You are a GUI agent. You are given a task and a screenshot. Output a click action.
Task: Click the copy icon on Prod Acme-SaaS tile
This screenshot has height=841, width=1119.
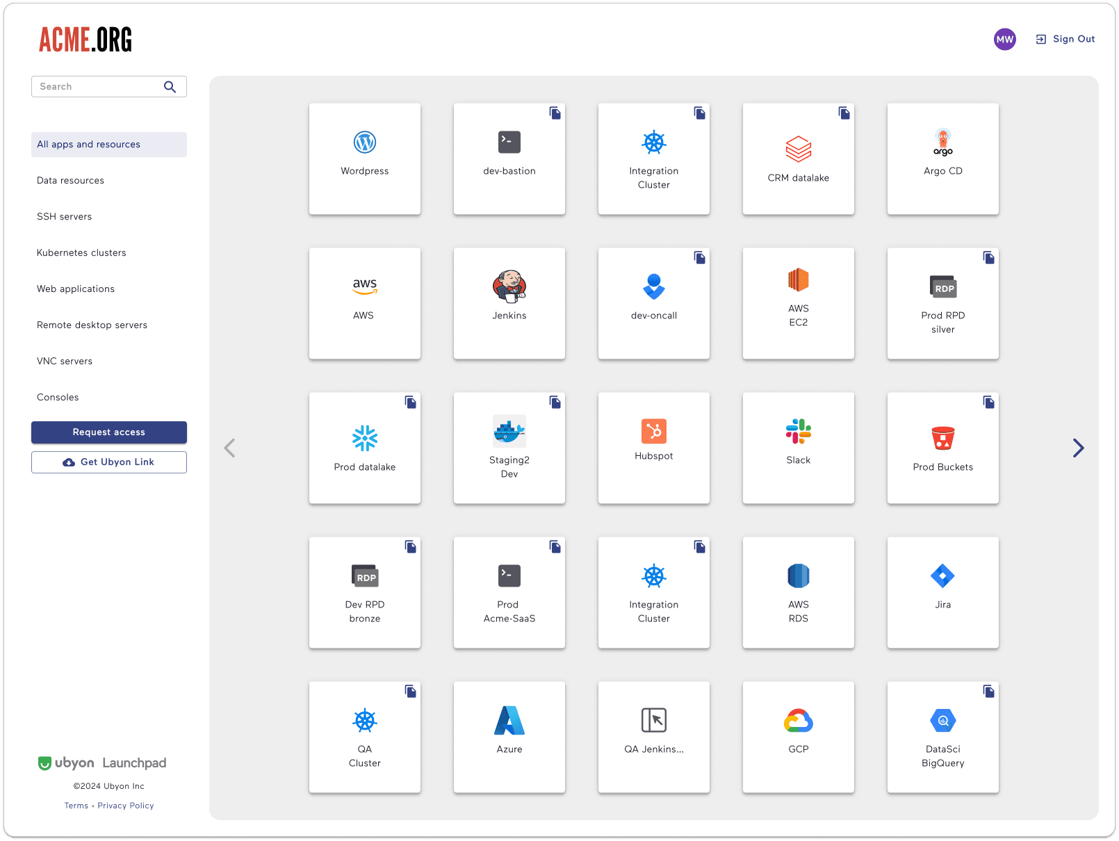point(555,547)
